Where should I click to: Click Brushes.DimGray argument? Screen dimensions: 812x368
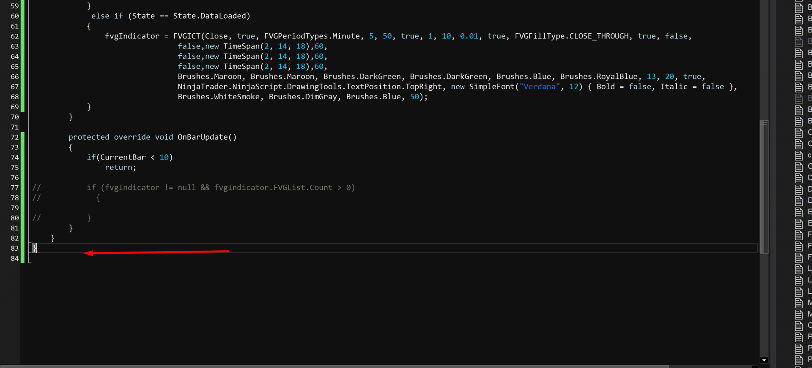303,97
